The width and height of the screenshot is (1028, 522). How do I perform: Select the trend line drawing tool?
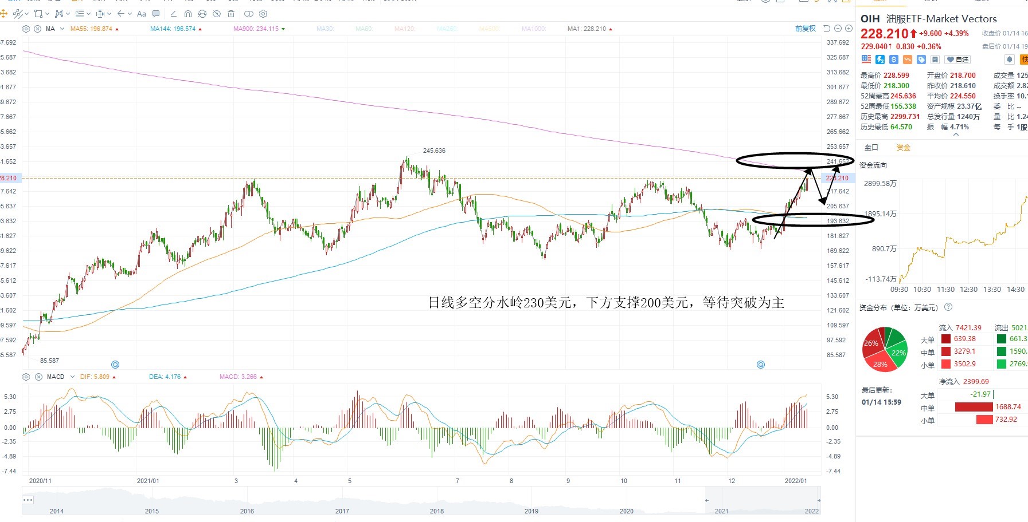[18, 14]
